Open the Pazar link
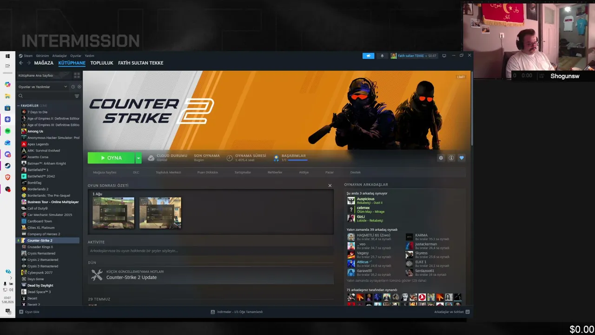This screenshot has height=335, width=595. pos(329,172)
